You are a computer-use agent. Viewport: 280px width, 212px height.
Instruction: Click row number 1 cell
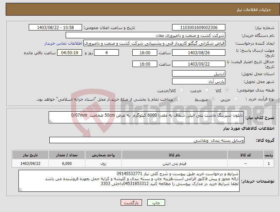[269, 163]
